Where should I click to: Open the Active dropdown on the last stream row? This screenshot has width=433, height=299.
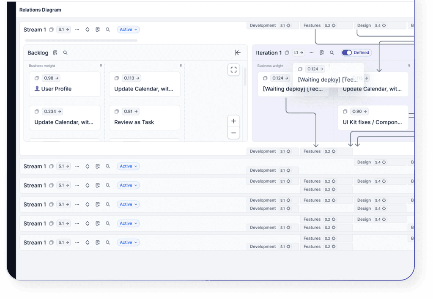(128, 242)
